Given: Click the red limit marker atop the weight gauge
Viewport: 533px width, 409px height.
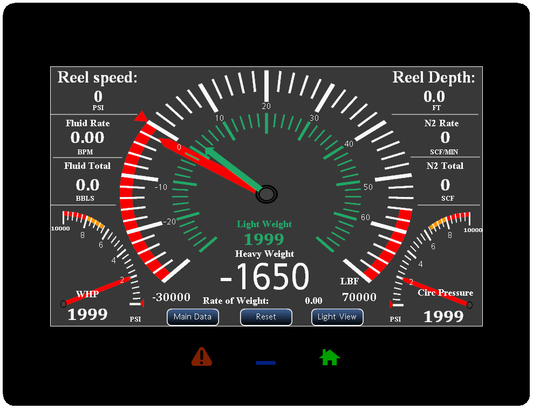Looking at the screenshot, I should [x=140, y=117].
